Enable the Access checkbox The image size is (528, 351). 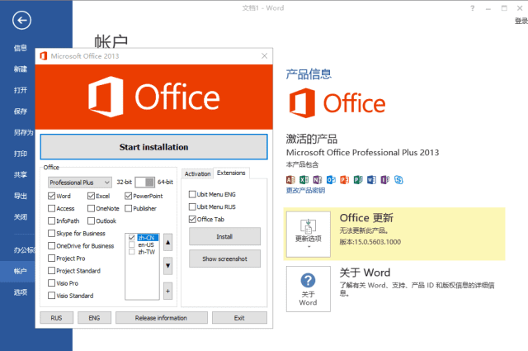click(x=51, y=208)
